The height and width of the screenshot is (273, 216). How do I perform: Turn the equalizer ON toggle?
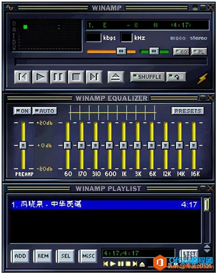(22, 111)
